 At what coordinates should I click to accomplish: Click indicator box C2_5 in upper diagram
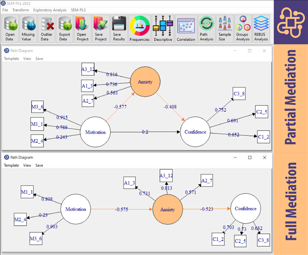pyautogui.click(x=262, y=112)
